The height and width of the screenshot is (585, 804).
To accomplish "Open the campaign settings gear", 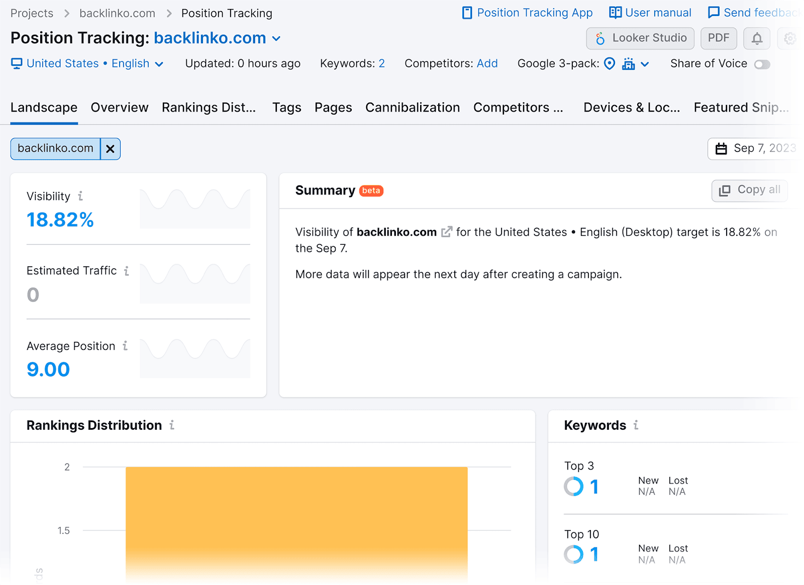I will click(790, 38).
